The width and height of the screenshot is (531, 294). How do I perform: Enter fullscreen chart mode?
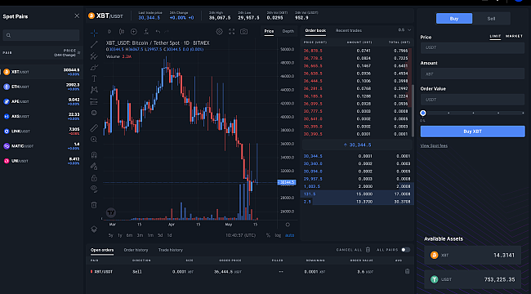coord(232,32)
